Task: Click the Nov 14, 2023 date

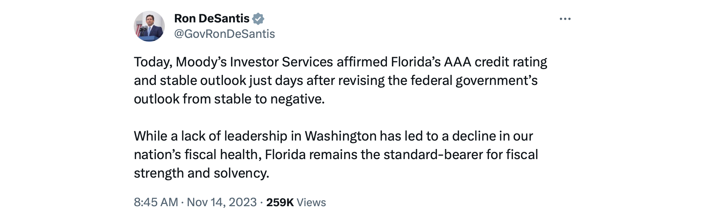Action: [222, 202]
